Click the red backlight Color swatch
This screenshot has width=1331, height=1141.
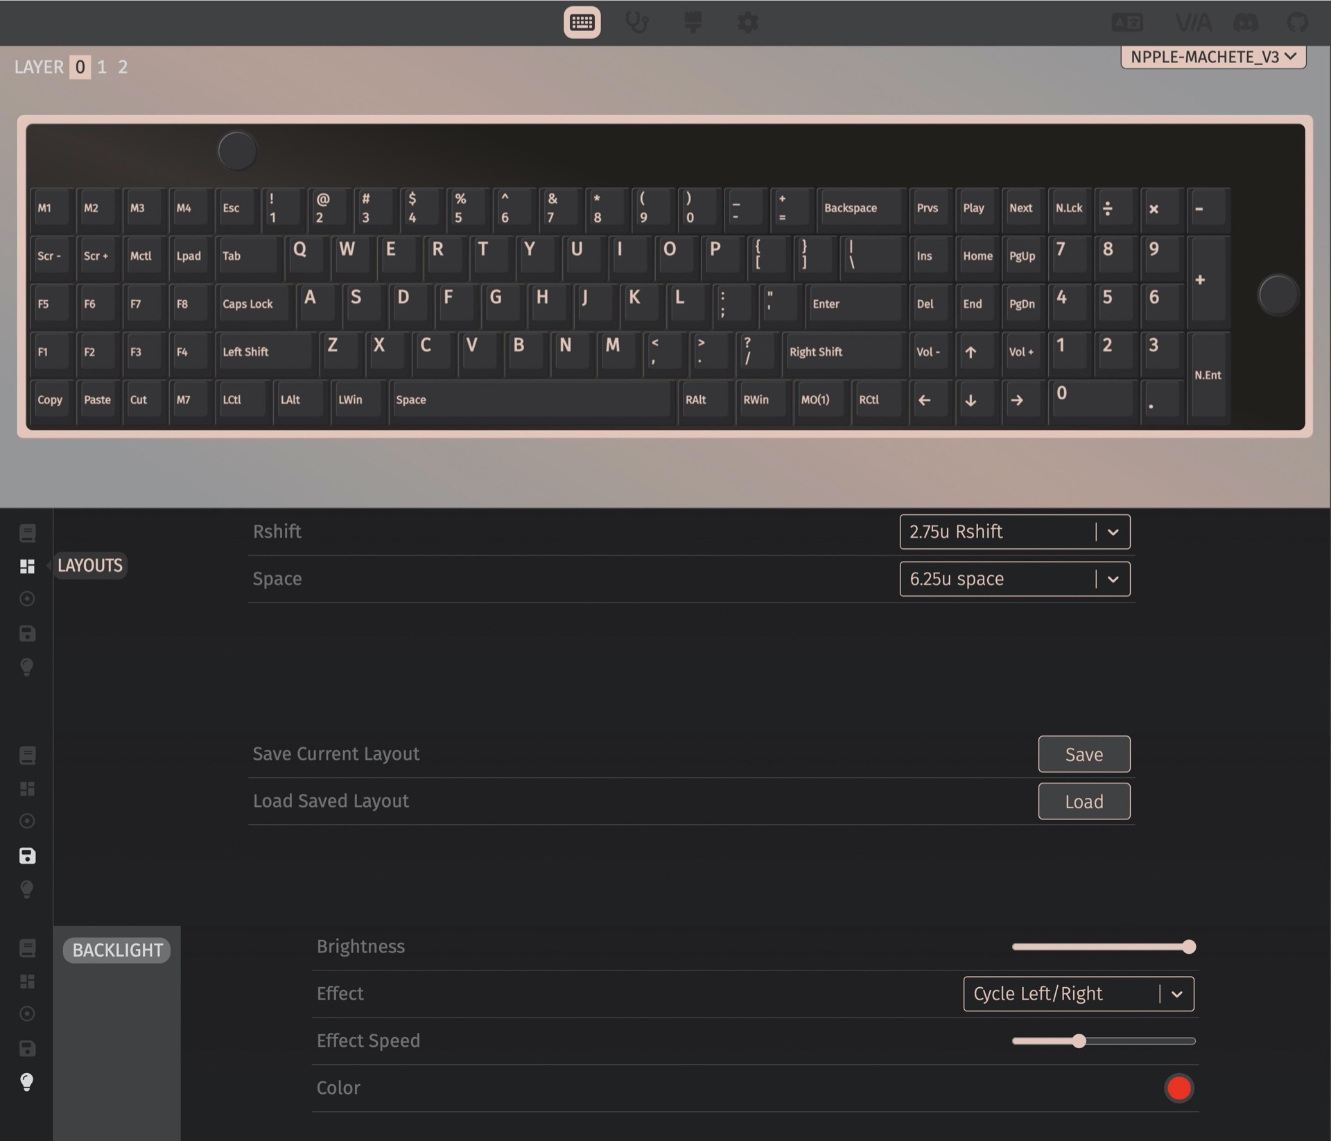coord(1178,1088)
